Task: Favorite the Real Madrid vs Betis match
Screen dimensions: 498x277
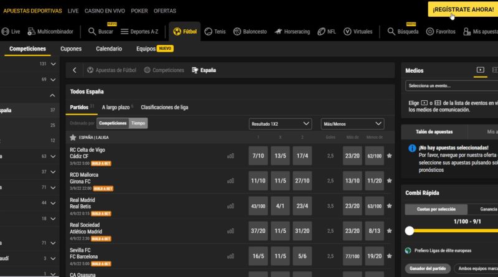Action: [390, 206]
